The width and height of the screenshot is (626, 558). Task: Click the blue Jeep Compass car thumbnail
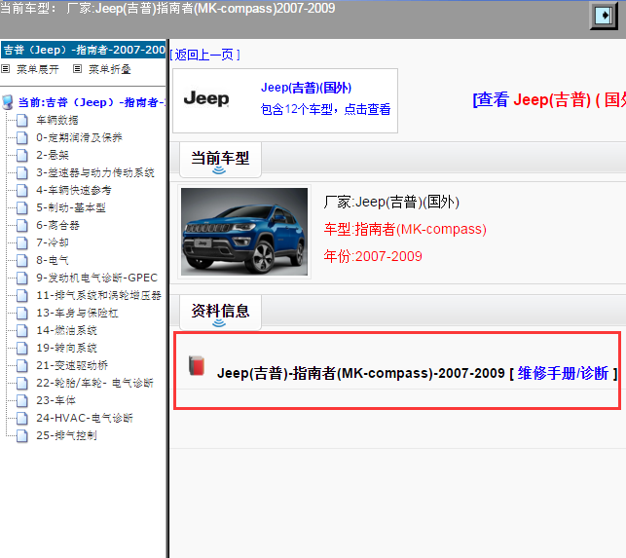(x=244, y=232)
